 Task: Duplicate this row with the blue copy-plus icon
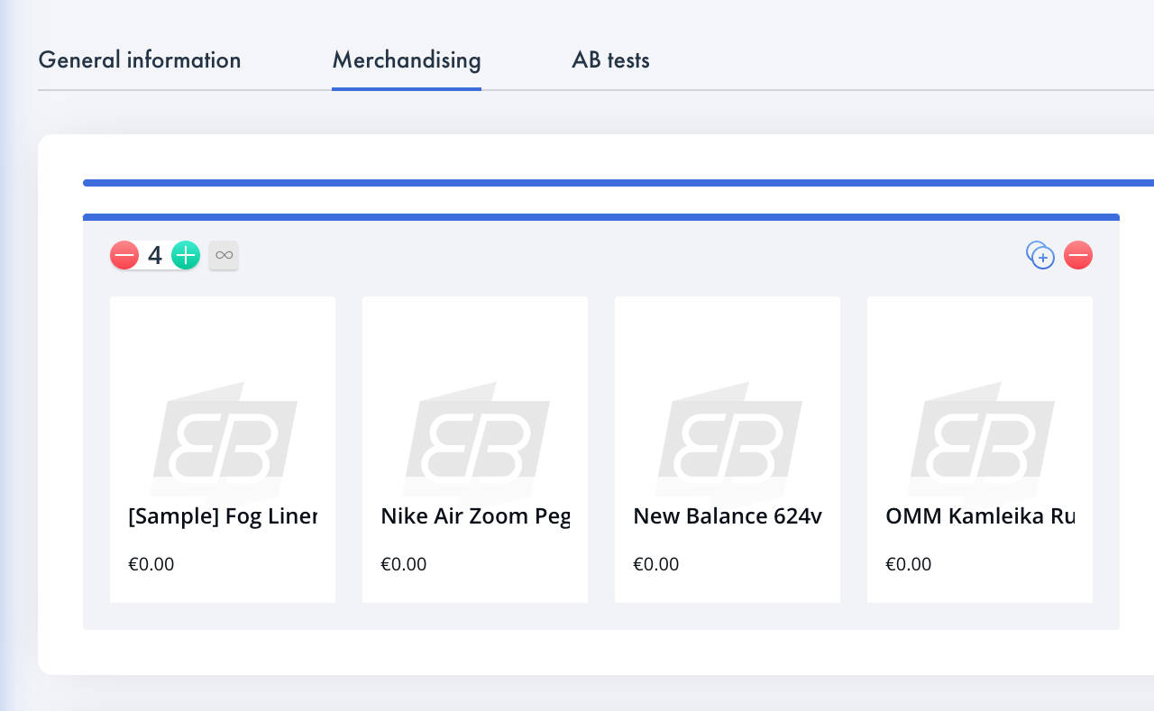tap(1040, 256)
